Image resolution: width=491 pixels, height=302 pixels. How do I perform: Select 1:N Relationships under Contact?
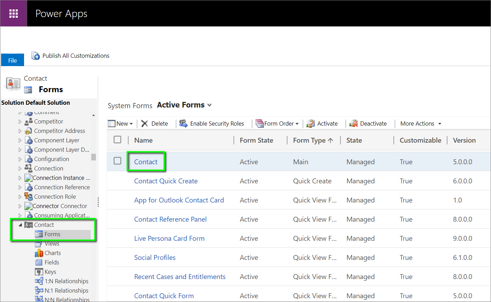67,281
